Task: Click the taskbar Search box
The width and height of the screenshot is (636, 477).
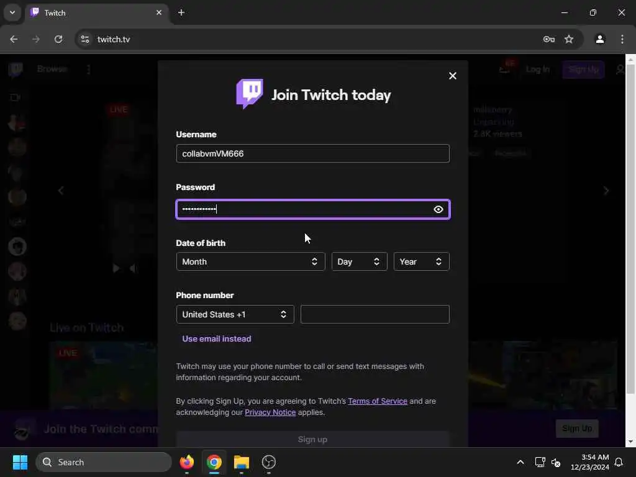Action: [x=104, y=462]
